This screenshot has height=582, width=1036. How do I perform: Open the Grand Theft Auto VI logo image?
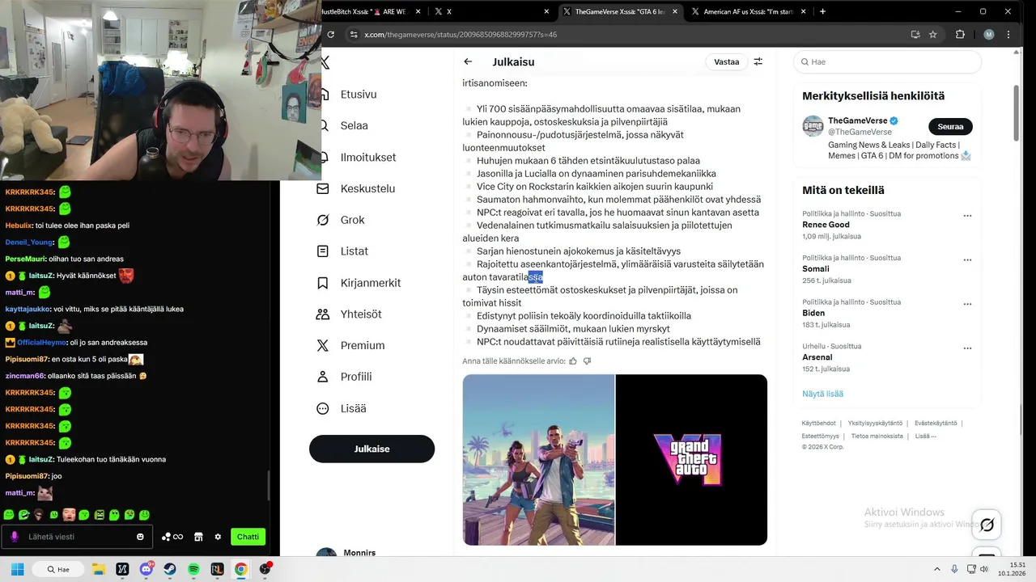691,459
